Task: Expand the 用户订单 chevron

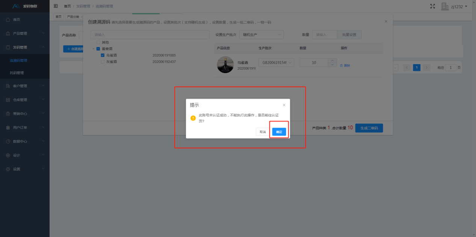Action: [43, 127]
